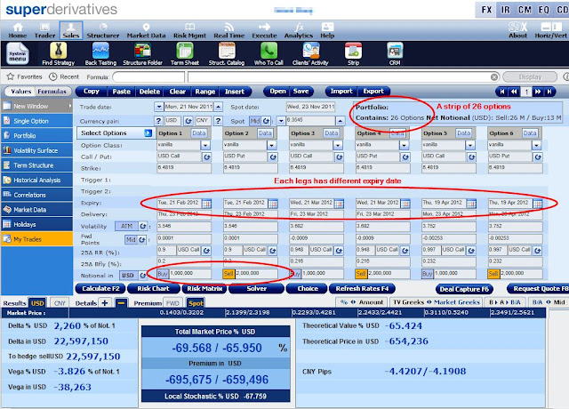Select the CM asset class tab
This screenshot has width=569, height=409.
point(525,10)
